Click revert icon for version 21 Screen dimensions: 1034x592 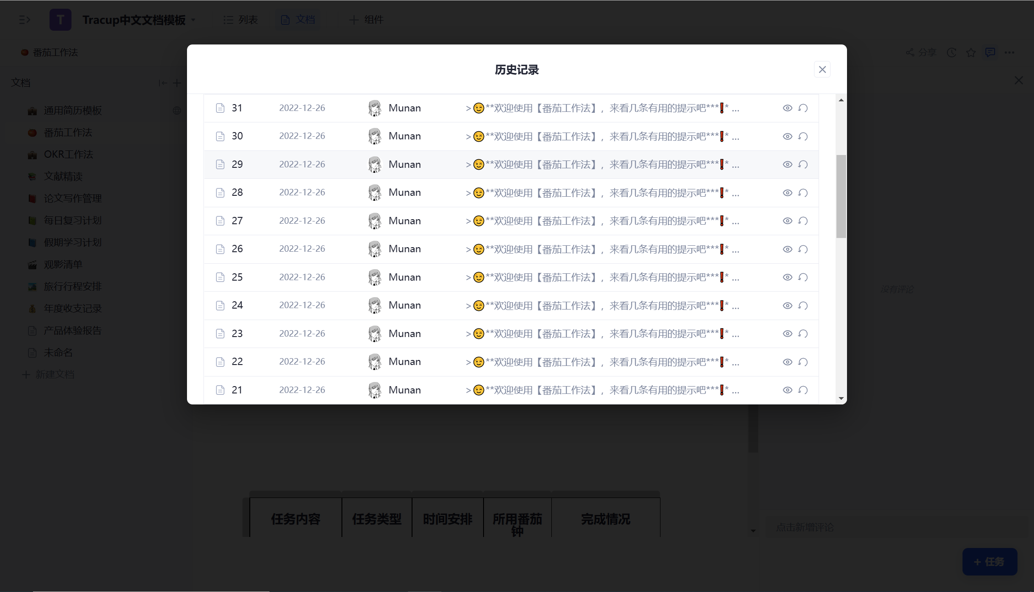pyautogui.click(x=803, y=390)
